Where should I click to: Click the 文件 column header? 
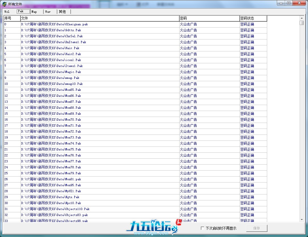tap(100, 18)
